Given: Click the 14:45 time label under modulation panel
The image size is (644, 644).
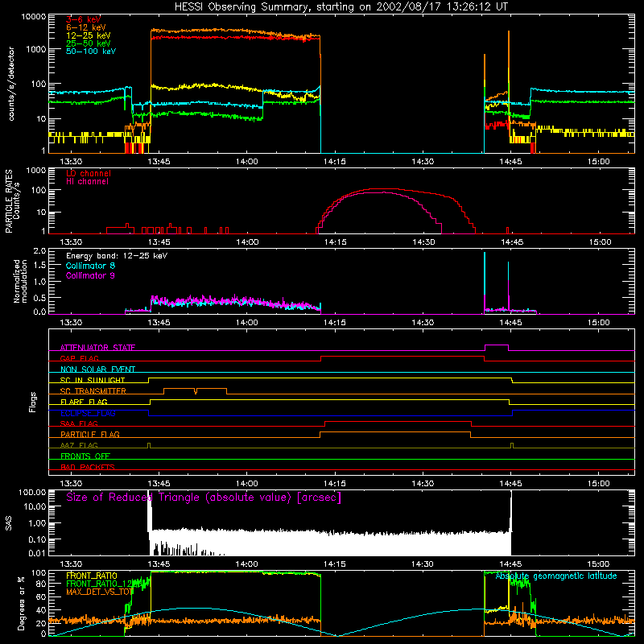Looking at the screenshot, I should point(510,323).
